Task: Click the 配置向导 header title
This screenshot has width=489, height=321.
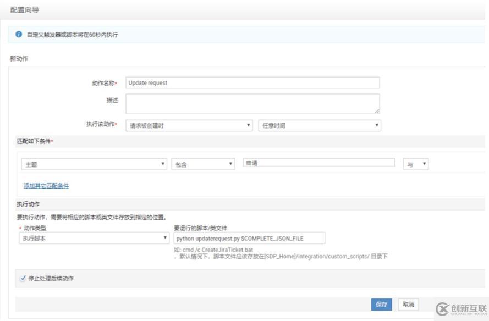Action: pyautogui.click(x=25, y=10)
